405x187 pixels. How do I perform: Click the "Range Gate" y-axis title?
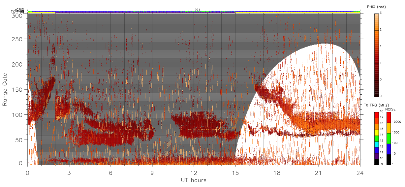pyautogui.click(x=5, y=90)
